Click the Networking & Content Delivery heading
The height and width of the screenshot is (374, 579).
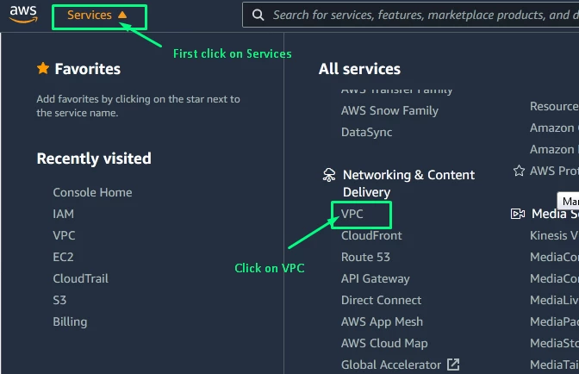click(x=408, y=184)
